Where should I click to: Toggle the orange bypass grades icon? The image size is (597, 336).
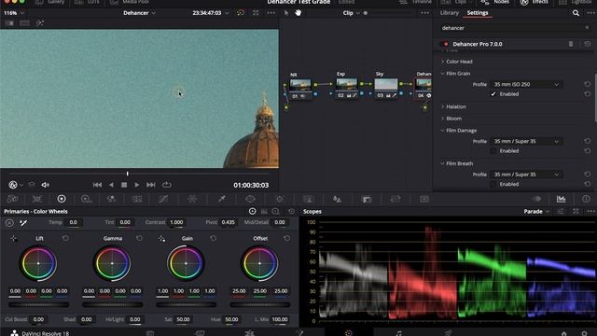(x=241, y=13)
